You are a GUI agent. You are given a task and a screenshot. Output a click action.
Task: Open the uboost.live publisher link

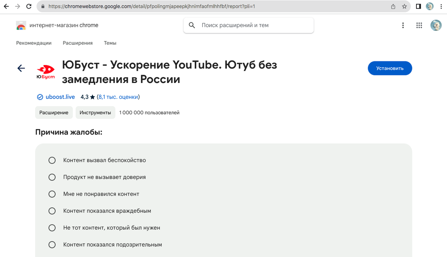pos(60,97)
